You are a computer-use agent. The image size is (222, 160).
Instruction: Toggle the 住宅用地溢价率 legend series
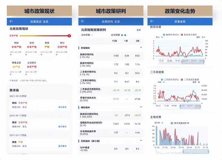coord(180,123)
